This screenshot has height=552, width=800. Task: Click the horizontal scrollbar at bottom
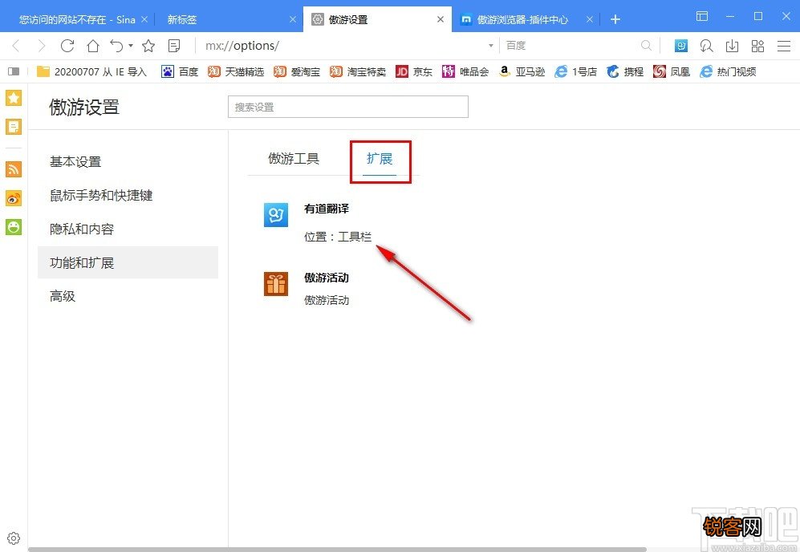click(337, 550)
